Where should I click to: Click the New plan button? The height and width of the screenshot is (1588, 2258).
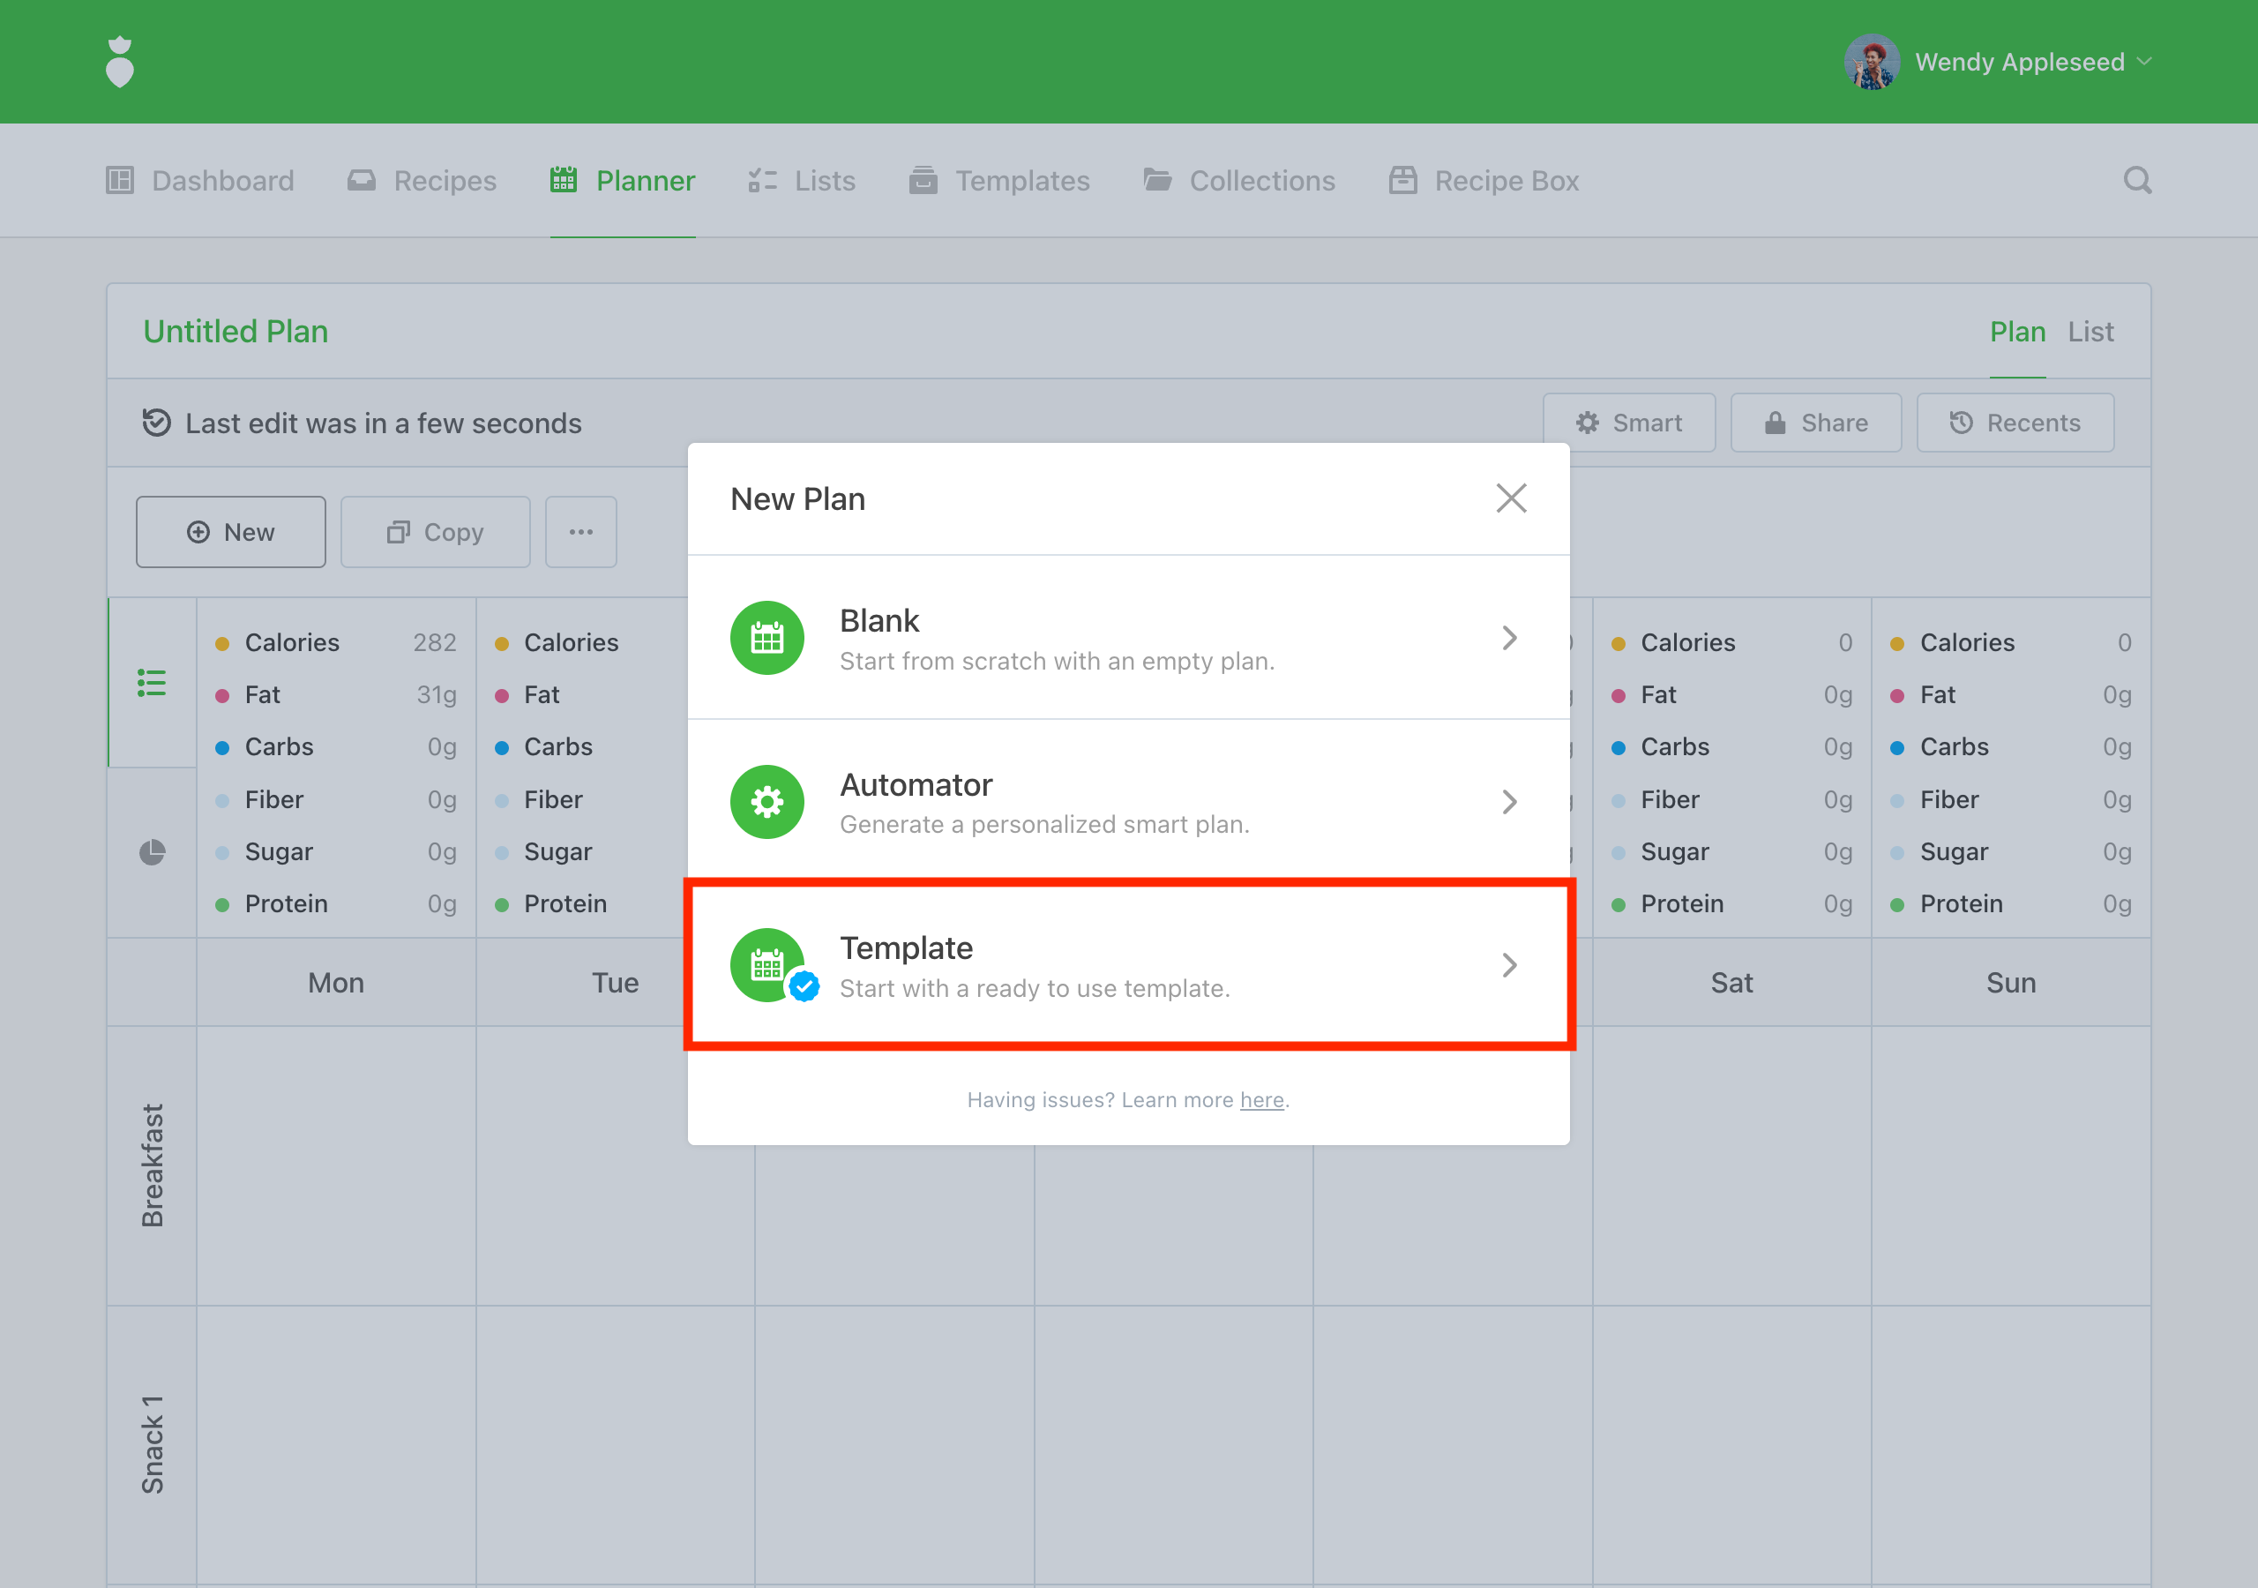(231, 532)
